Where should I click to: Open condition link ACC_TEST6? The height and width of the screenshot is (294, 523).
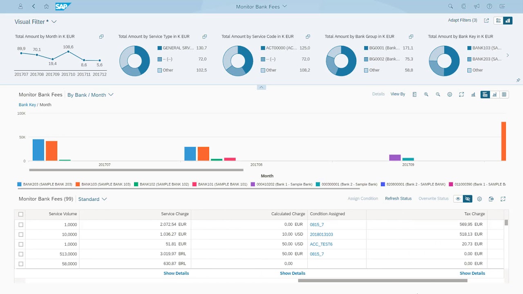click(x=321, y=244)
